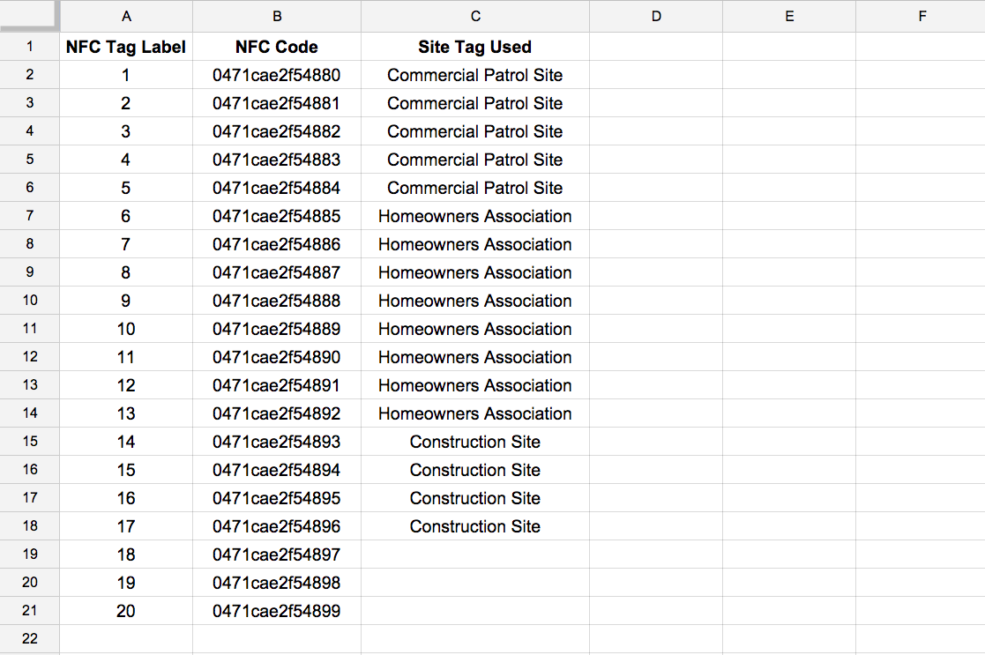Click the select-all corner box
Image resolution: width=985 pixels, height=655 pixels.
click(x=29, y=15)
